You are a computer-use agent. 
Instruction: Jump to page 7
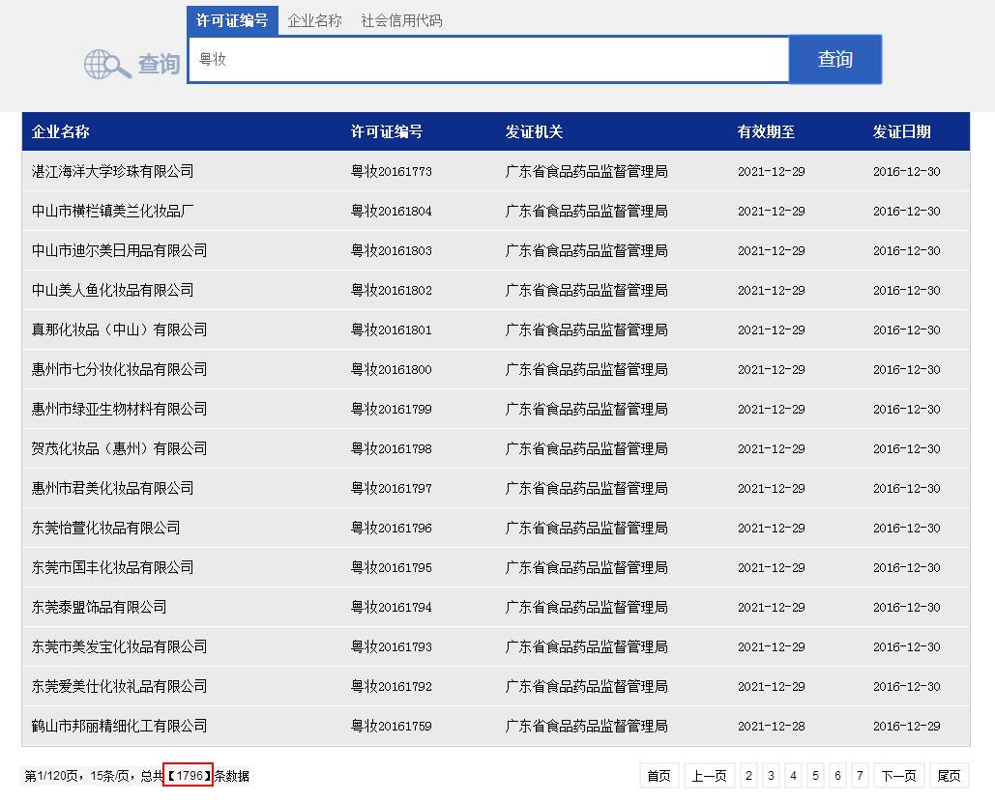pyautogui.click(x=860, y=775)
